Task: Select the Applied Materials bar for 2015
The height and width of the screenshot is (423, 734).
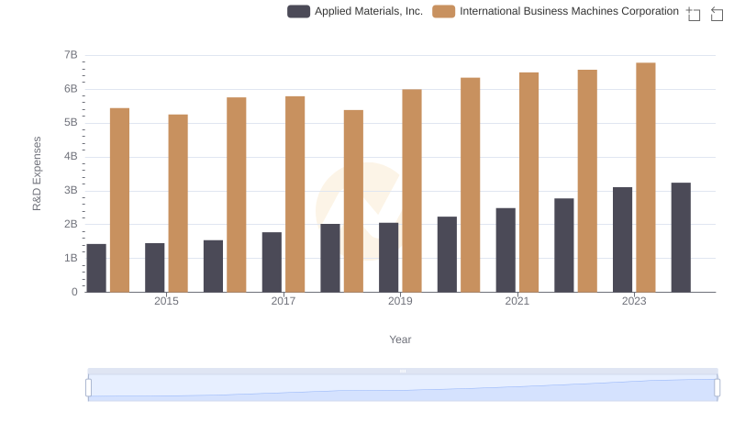Action: (x=154, y=268)
